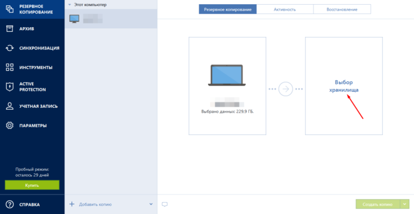Viewport: 414px width, 214px height.
Task: Open the Создать копию dropdown arrow
Action: coord(405,204)
